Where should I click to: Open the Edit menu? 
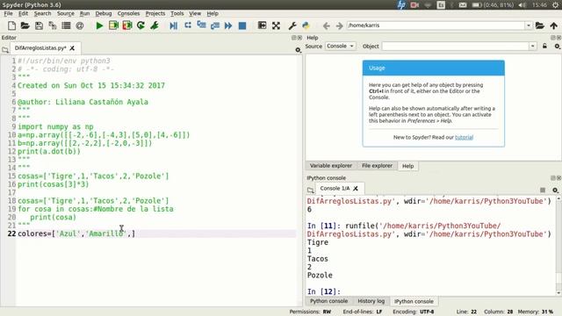(23, 13)
